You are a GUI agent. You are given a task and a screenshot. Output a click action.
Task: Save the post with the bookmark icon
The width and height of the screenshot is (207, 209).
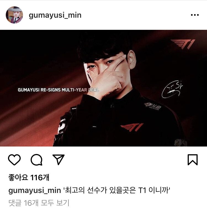pos(193,160)
